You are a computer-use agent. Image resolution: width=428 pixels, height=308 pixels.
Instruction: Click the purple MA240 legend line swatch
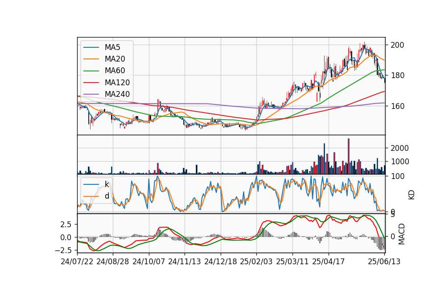click(91, 94)
